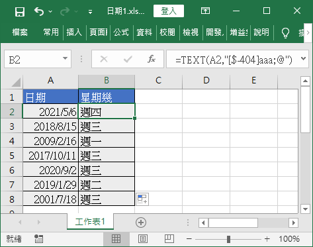This screenshot has width=313, height=247.
Task: Open the Name Box dropdown arrow
Action: point(65,58)
